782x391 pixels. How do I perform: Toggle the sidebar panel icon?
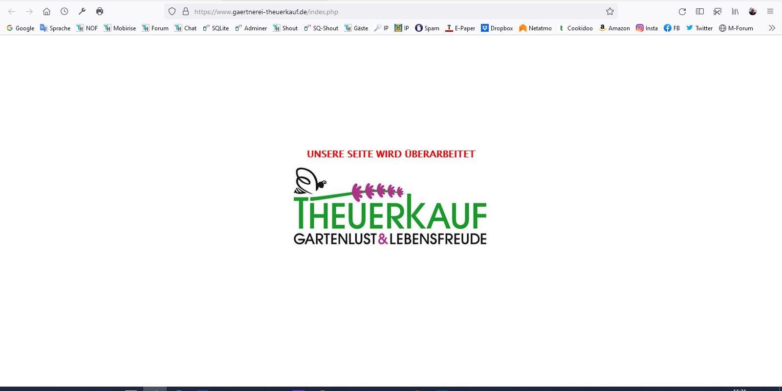(700, 11)
